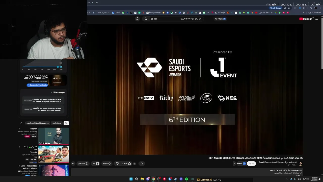323x182 pixels.
Task: Click the Like thumbs-up button
Action: tap(127, 164)
